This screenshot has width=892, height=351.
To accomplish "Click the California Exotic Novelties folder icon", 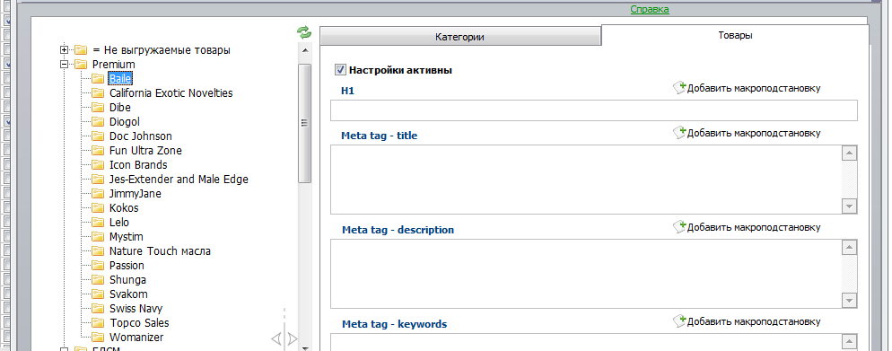I will tap(99, 92).
